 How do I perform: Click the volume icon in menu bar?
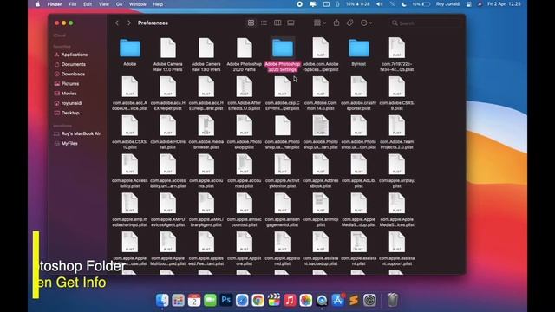[379, 4]
